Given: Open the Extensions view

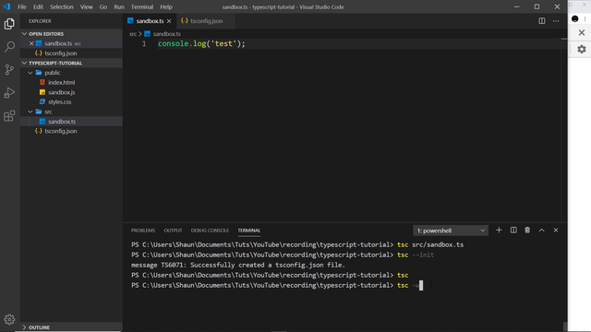Looking at the screenshot, I should pyautogui.click(x=9, y=115).
